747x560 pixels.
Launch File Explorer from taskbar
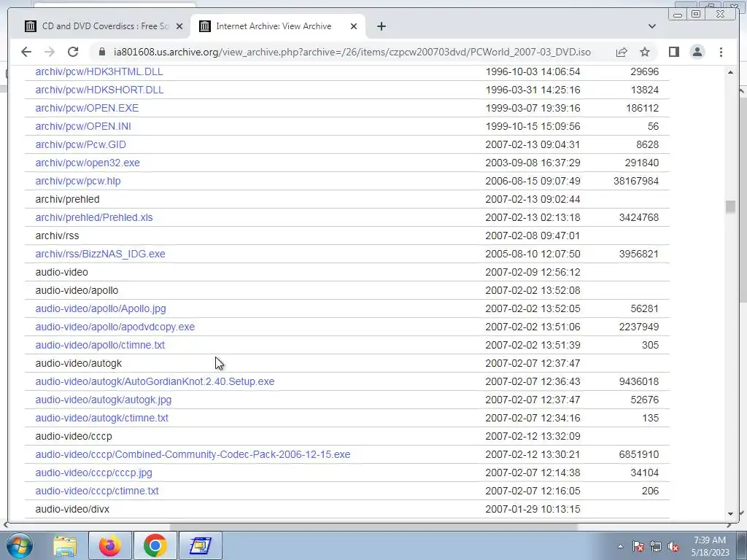tap(65, 545)
